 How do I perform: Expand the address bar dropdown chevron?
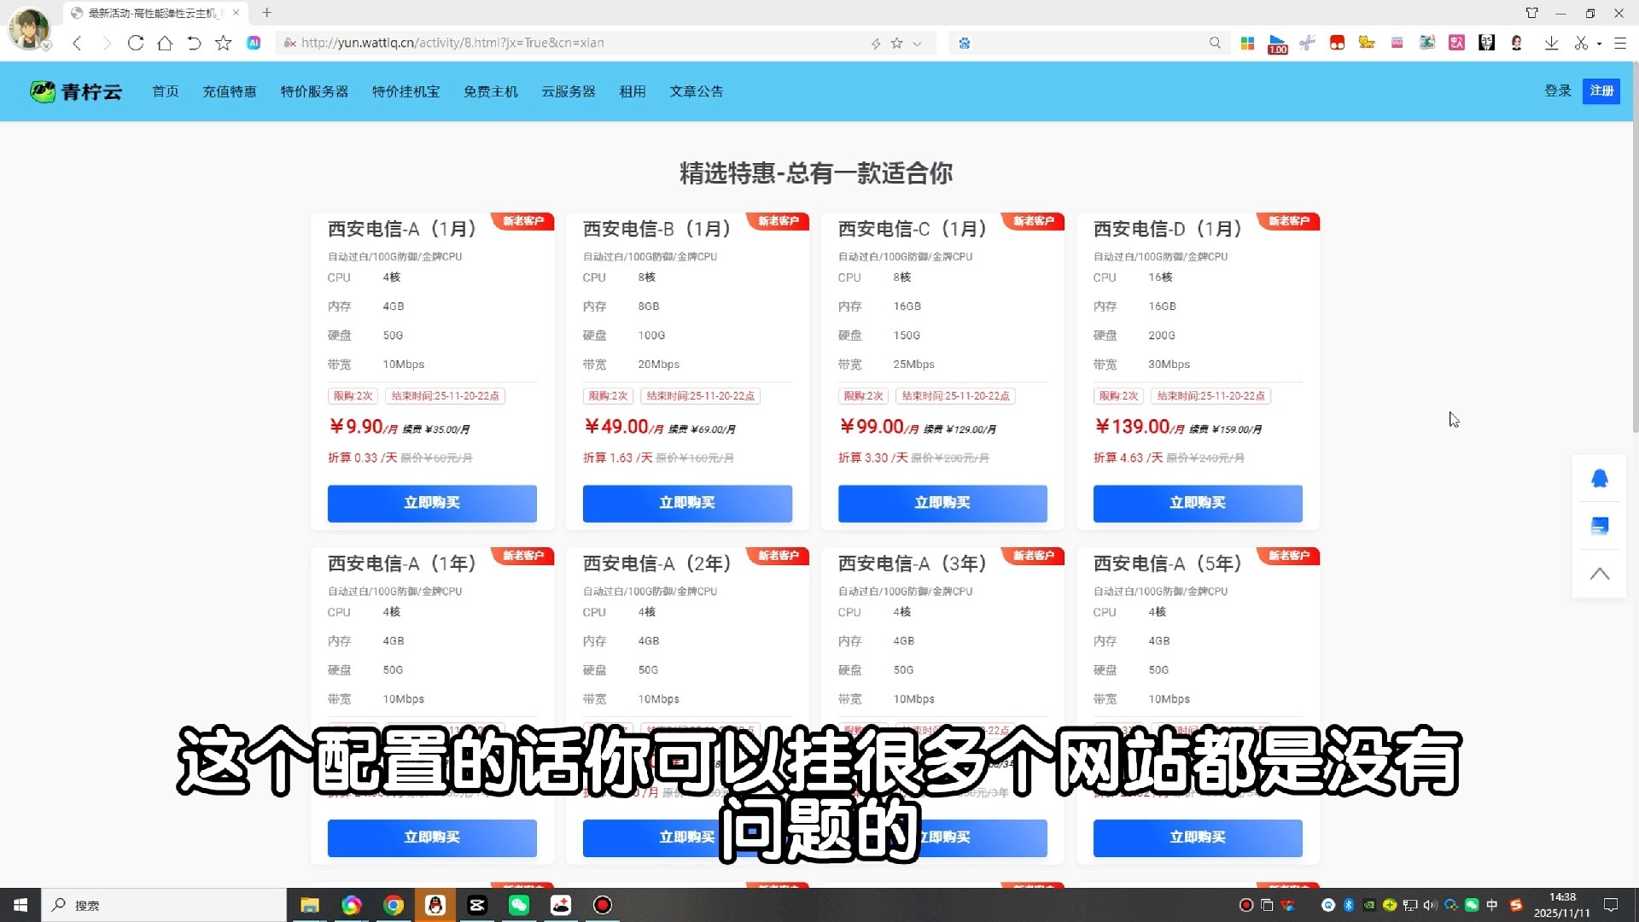918,44
